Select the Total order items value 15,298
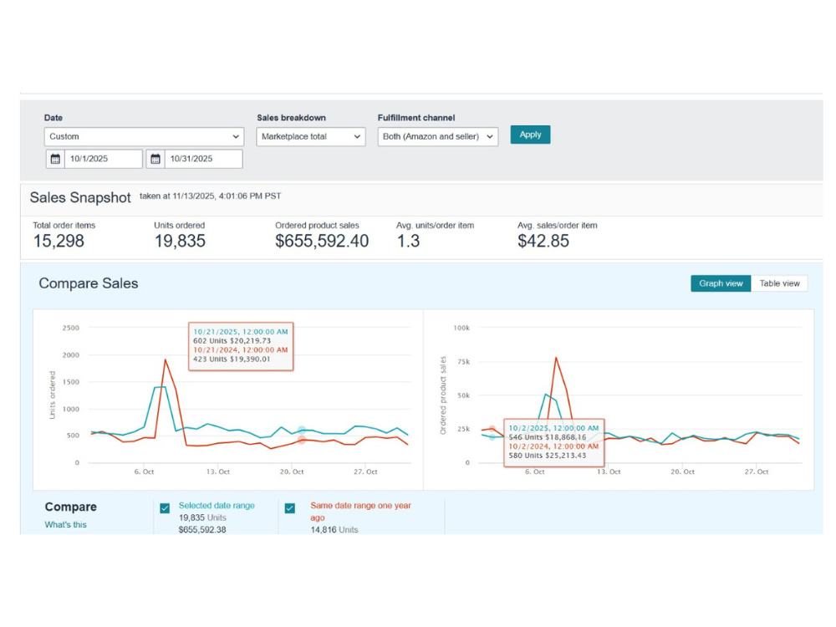Screen dimensions: 836x627 click(59, 241)
